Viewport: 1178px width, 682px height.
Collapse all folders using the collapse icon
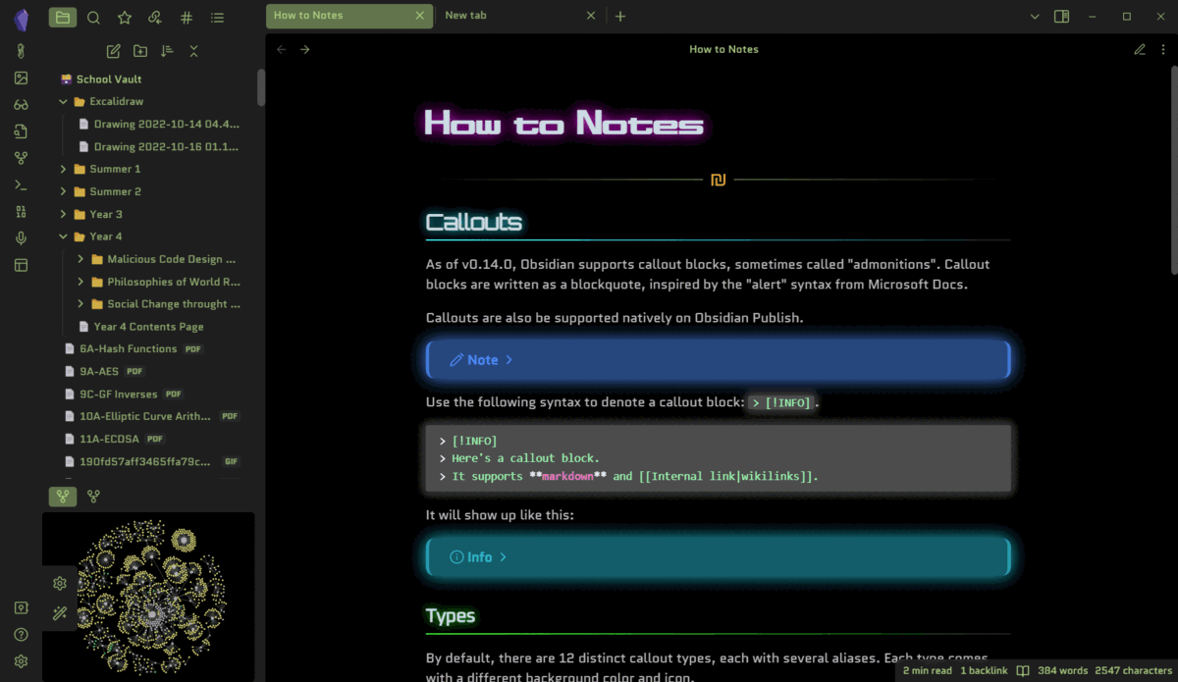193,50
